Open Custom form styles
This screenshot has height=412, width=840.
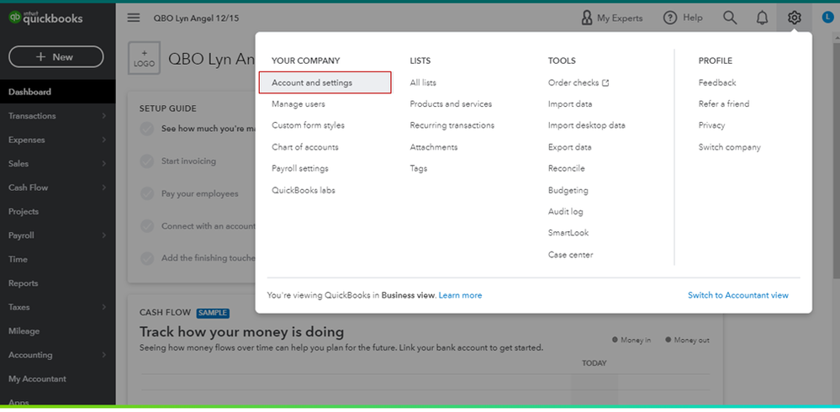coord(308,125)
